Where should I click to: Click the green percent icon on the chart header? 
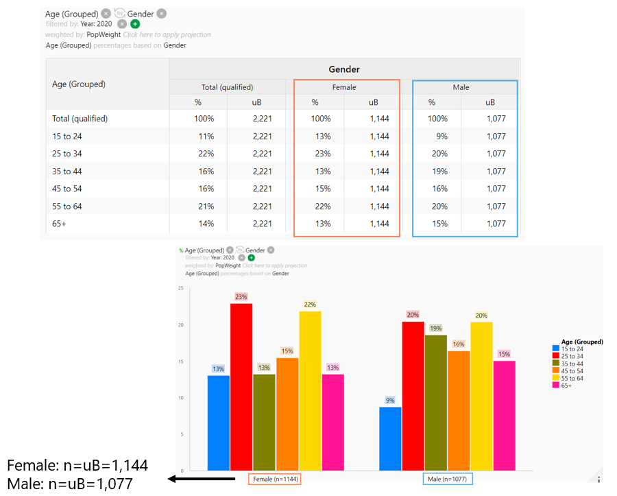point(180,250)
